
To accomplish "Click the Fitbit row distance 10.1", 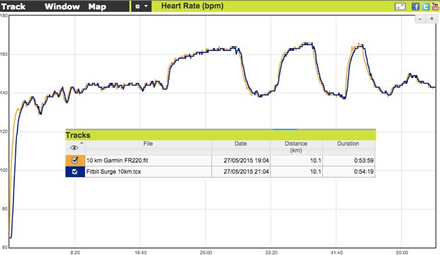I will tap(315, 171).
